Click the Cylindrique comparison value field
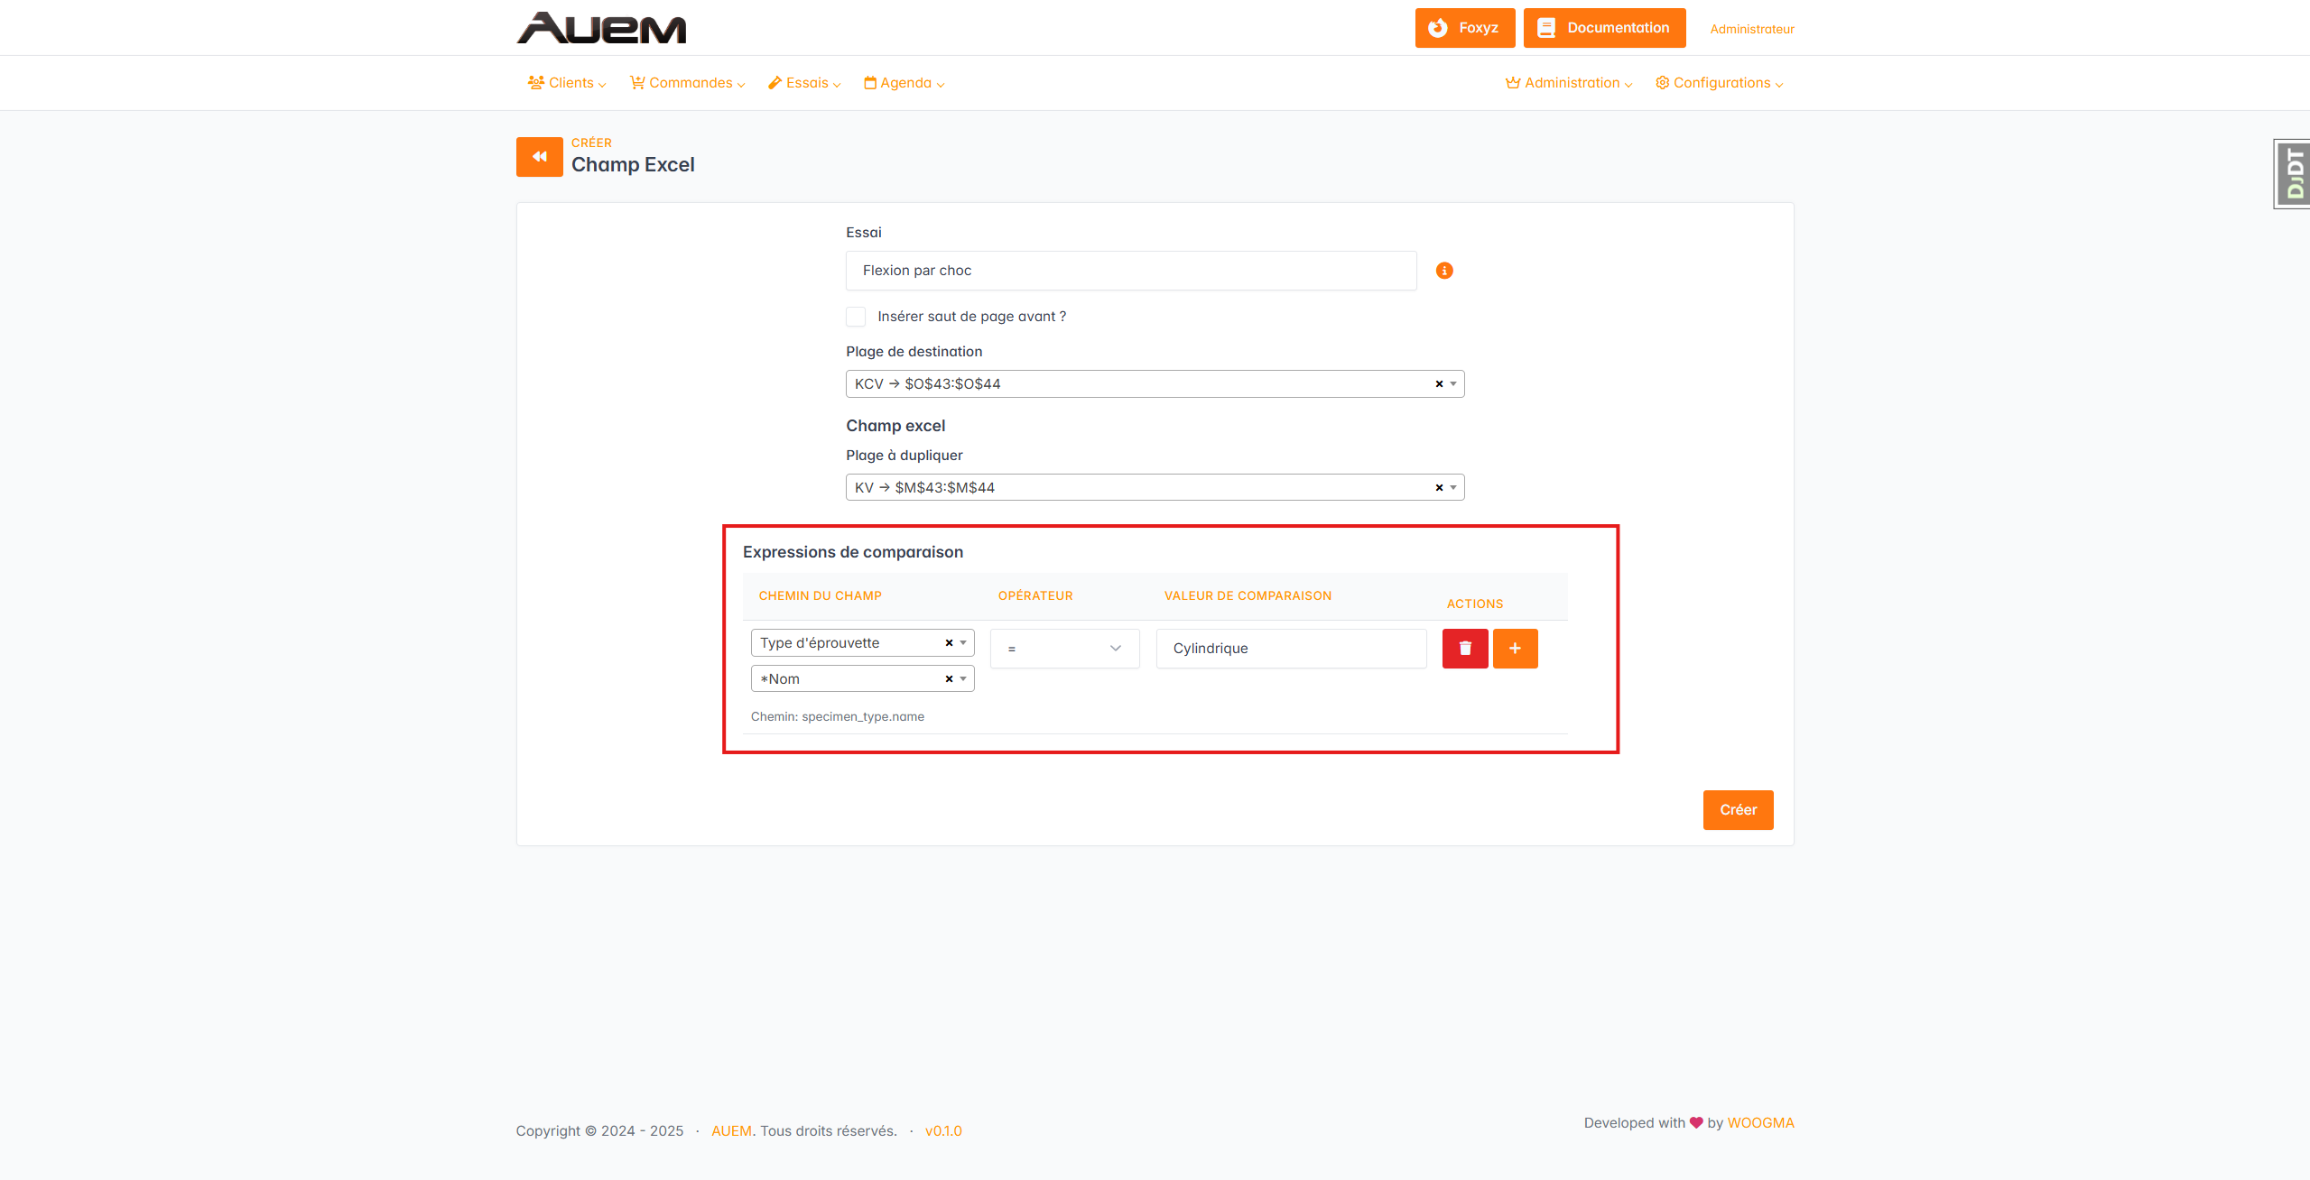This screenshot has width=2310, height=1180. pos(1290,649)
